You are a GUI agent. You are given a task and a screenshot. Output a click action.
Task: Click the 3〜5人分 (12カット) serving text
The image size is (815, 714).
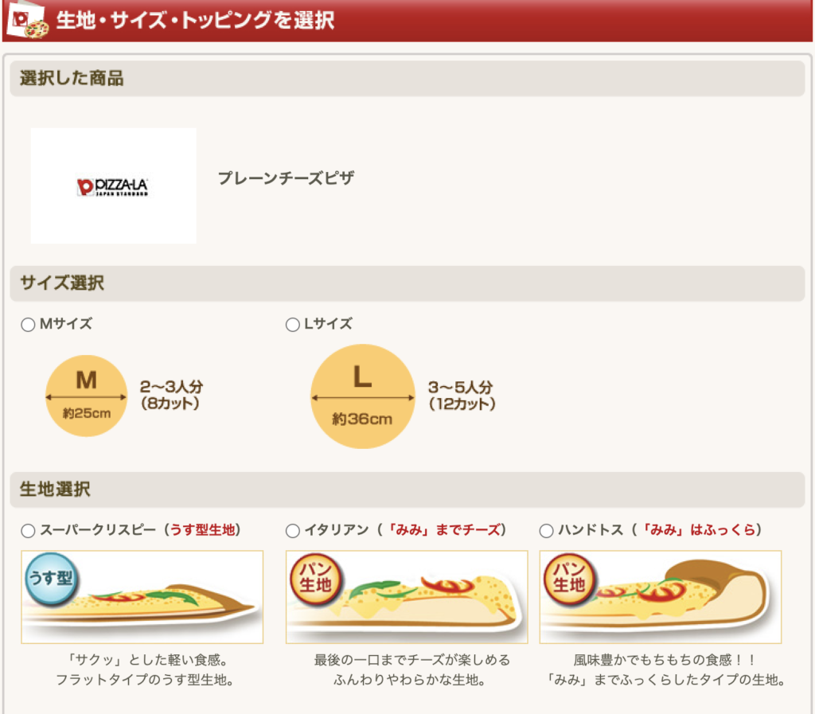coord(462,396)
